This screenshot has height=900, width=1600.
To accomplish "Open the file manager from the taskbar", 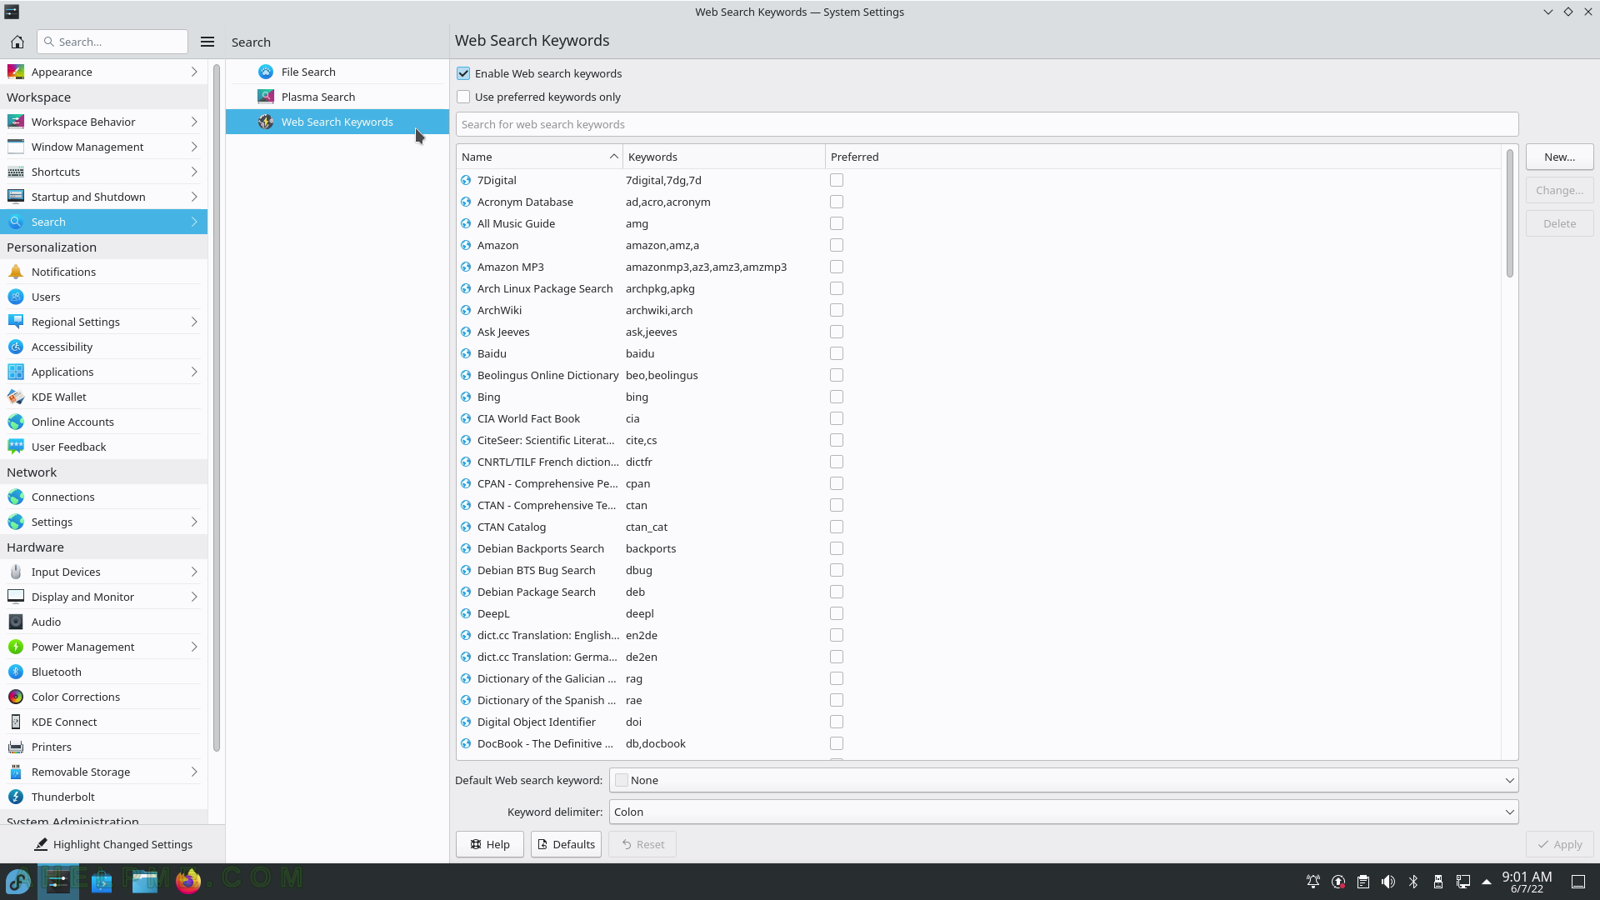I will [145, 881].
